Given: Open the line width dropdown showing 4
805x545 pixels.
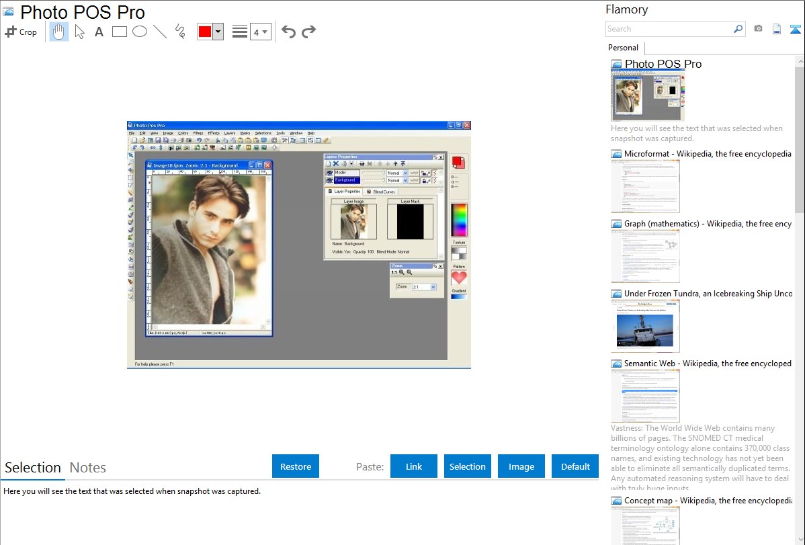Looking at the screenshot, I should [260, 32].
